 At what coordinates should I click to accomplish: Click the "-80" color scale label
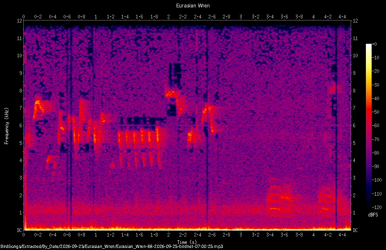pyautogui.click(x=375, y=153)
